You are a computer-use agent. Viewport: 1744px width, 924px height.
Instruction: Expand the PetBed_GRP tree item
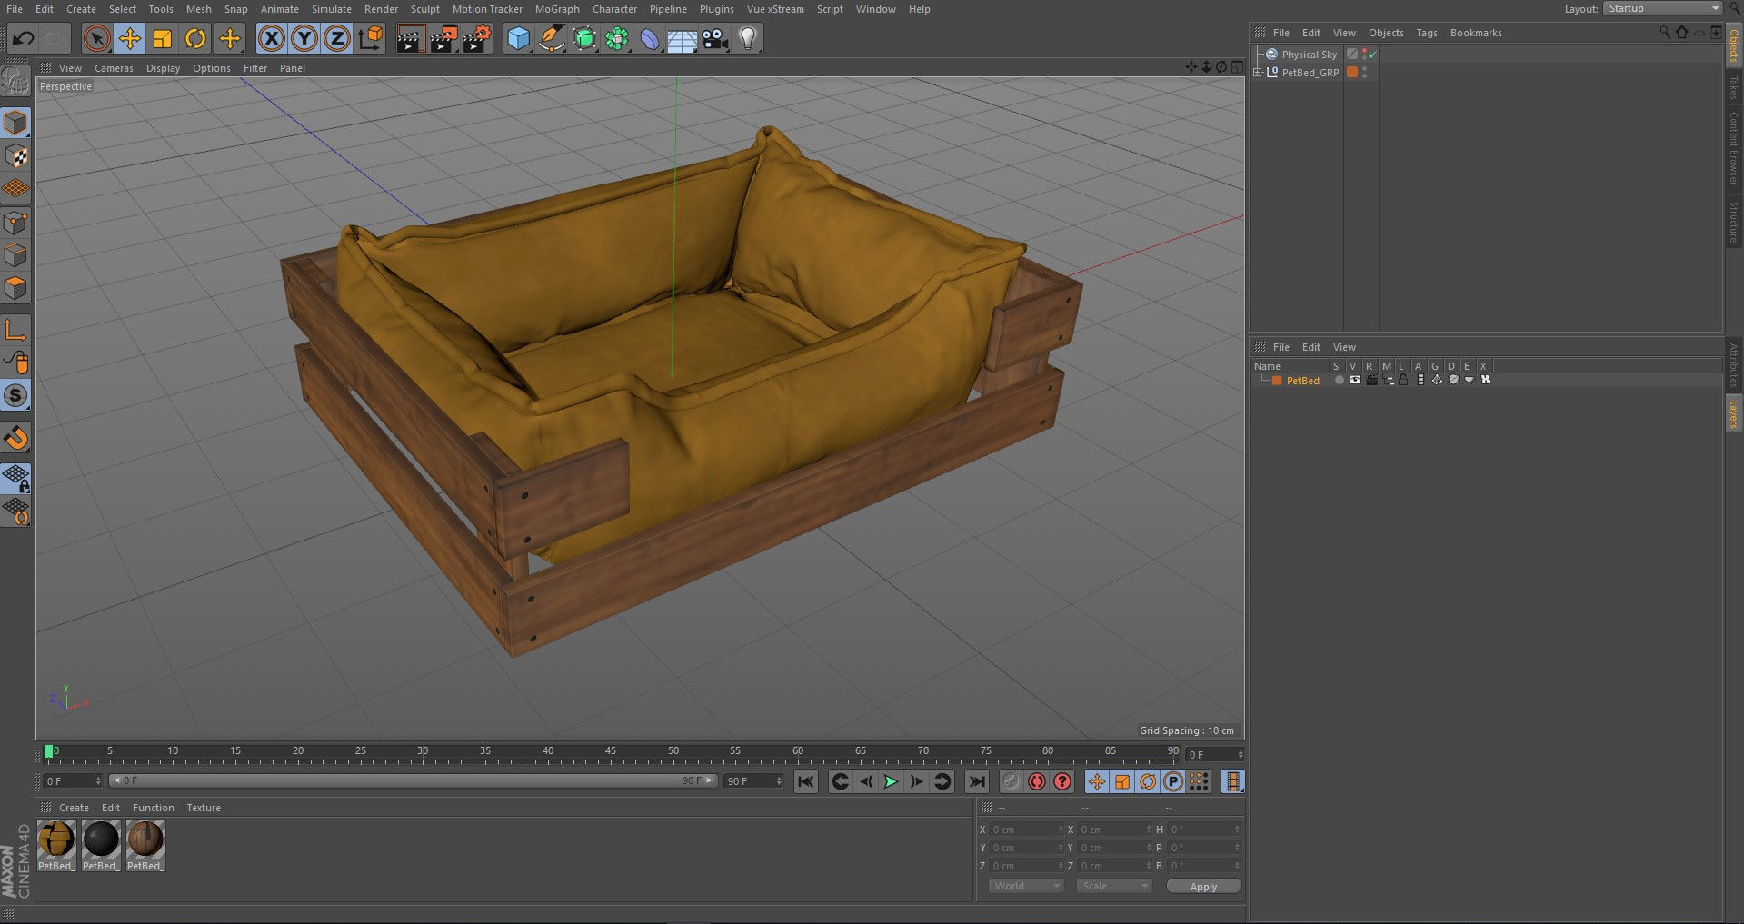[1259, 73]
